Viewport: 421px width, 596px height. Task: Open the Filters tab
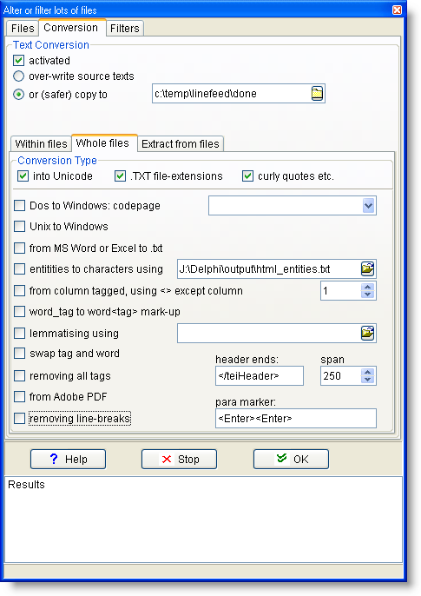pos(125,29)
